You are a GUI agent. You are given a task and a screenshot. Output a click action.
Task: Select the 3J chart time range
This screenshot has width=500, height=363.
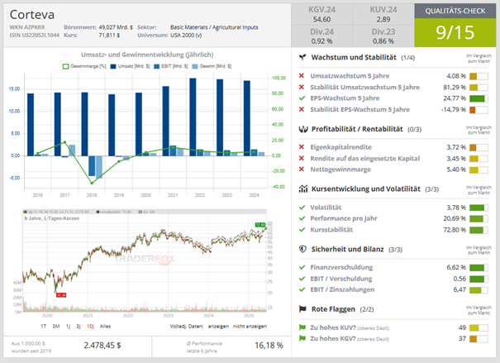[79, 327]
